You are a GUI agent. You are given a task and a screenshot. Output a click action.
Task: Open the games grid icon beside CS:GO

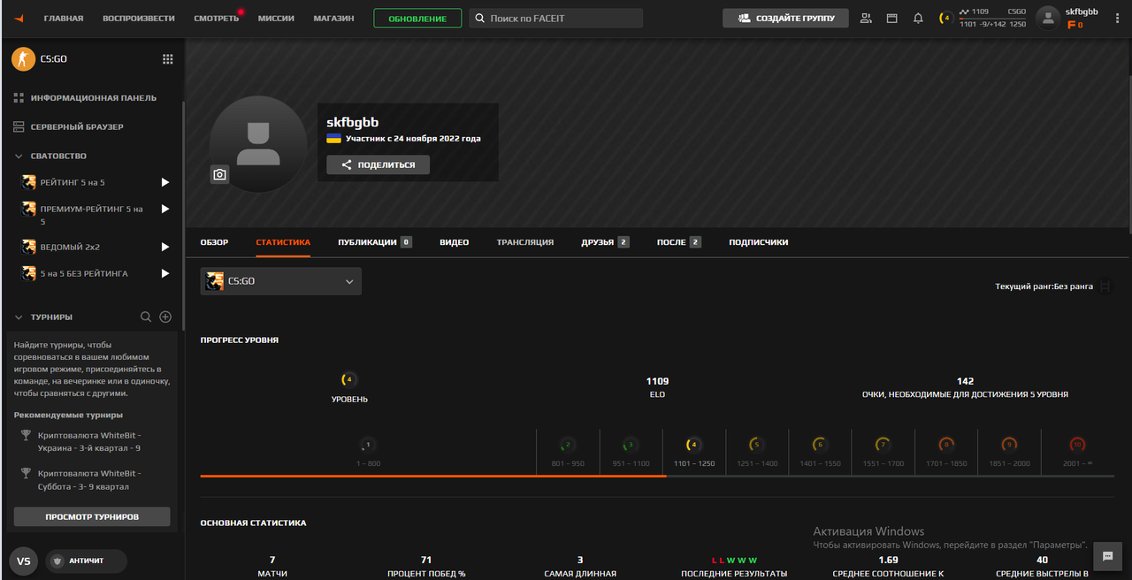[168, 59]
